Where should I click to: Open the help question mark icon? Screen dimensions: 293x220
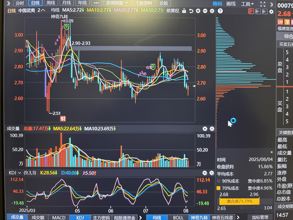point(220,11)
